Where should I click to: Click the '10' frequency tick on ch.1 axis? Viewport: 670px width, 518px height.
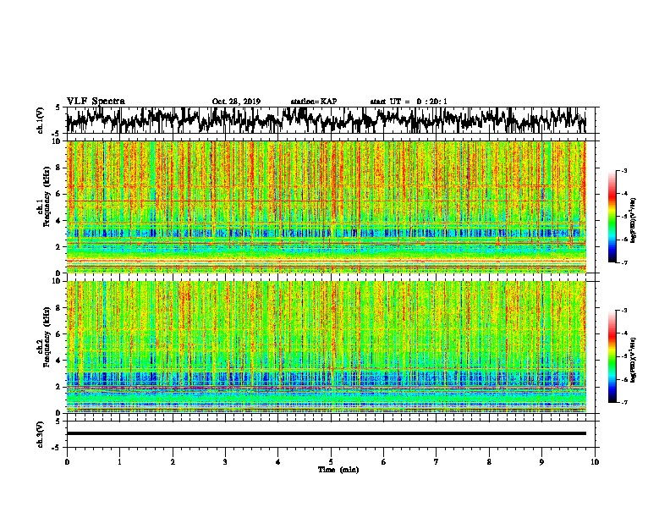coord(57,141)
